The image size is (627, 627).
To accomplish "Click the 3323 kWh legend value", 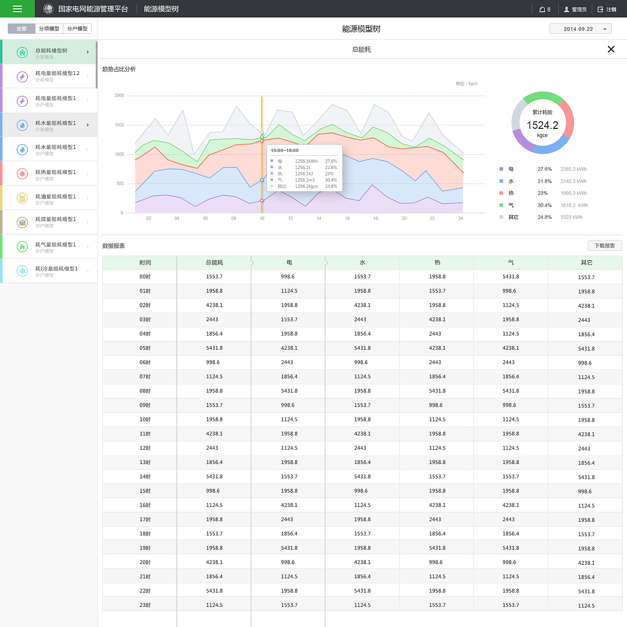I will pyautogui.click(x=572, y=217).
